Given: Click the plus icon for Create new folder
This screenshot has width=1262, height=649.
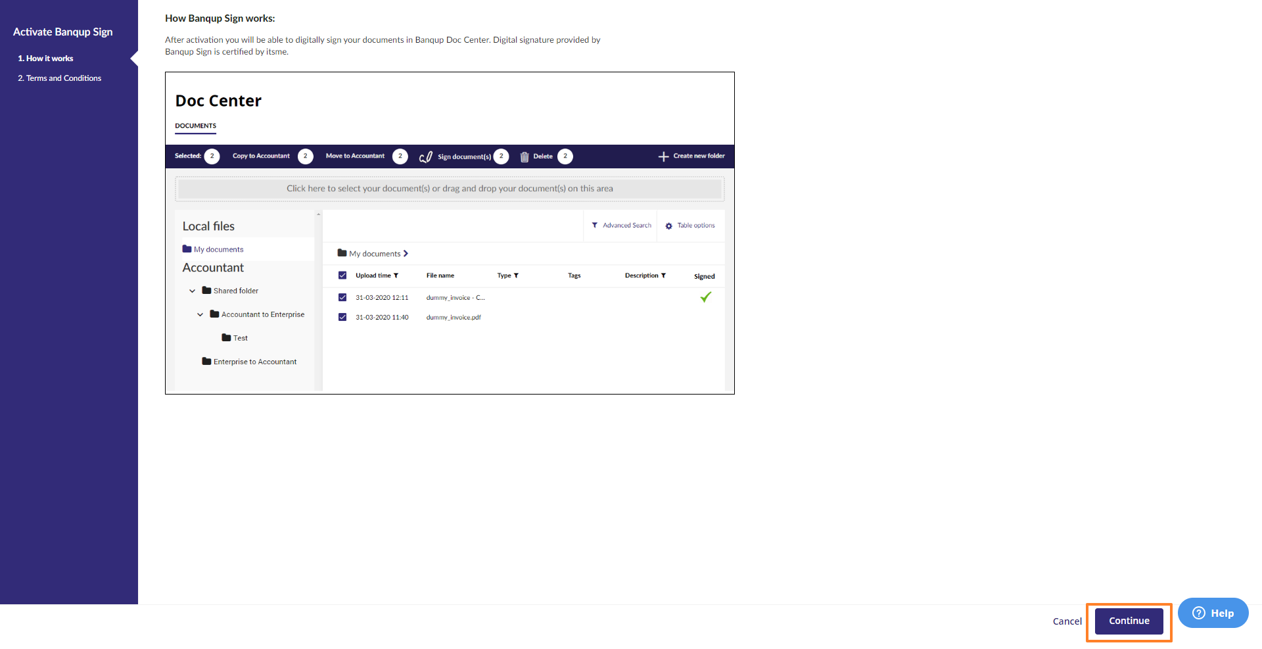Looking at the screenshot, I should click(663, 156).
